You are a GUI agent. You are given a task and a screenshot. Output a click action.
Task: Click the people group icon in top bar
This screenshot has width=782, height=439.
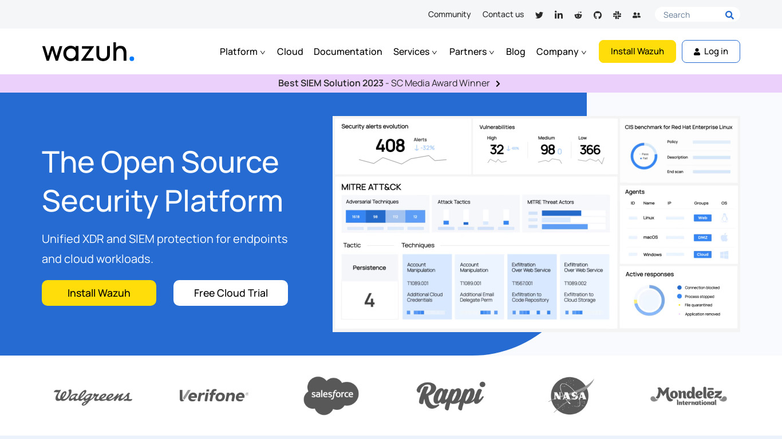637,15
